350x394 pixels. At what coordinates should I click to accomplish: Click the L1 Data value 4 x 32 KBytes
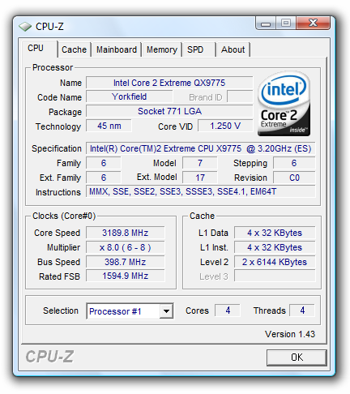(x=275, y=233)
